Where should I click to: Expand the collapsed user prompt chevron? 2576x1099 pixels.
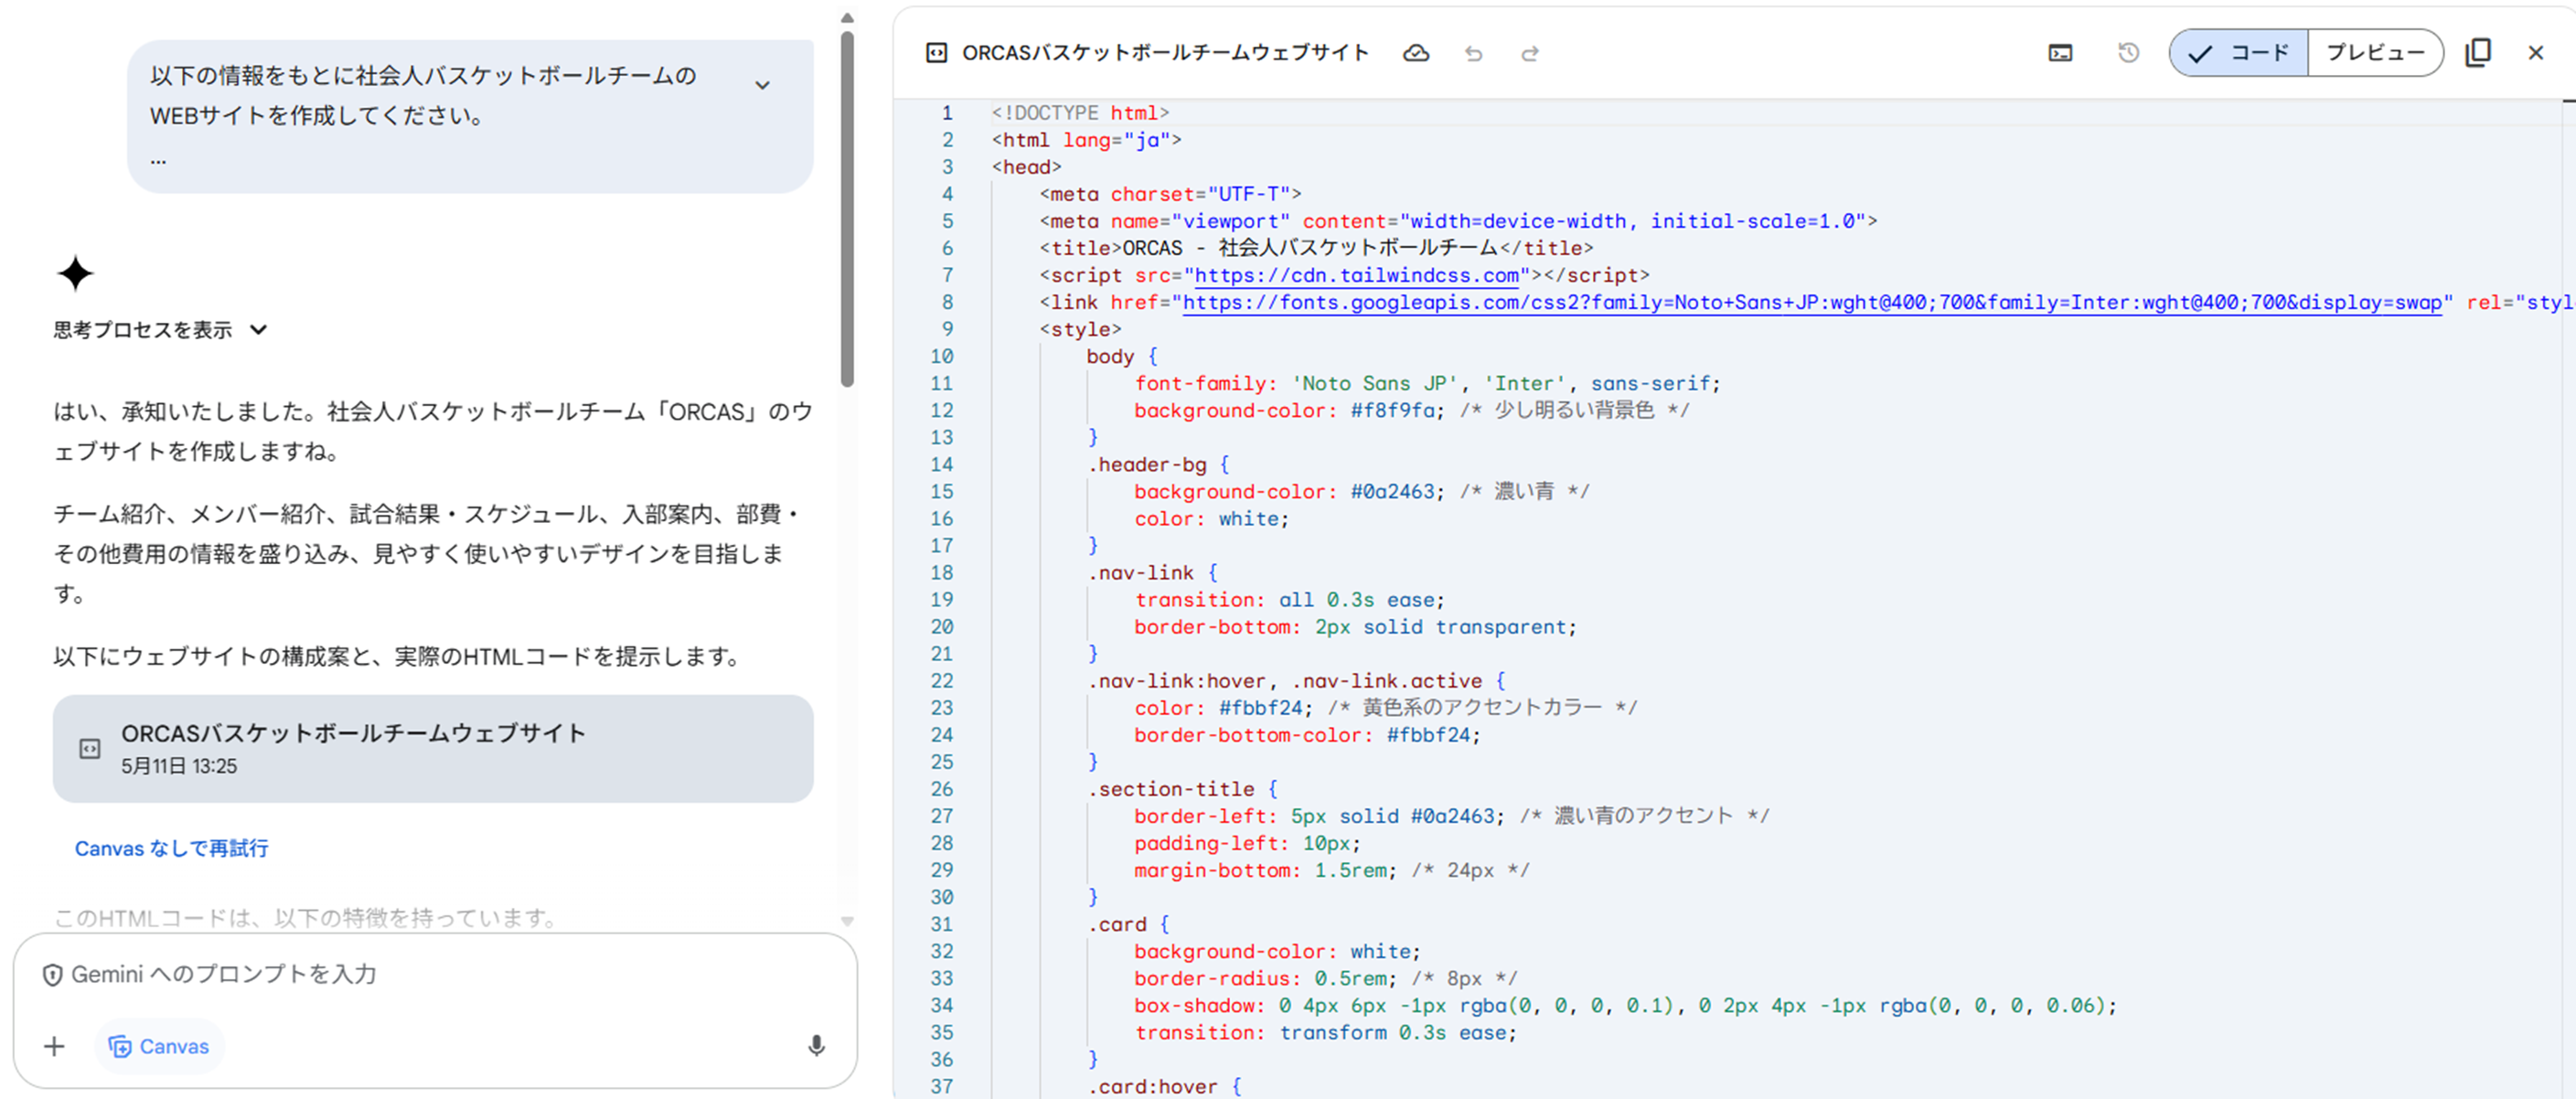[x=762, y=86]
